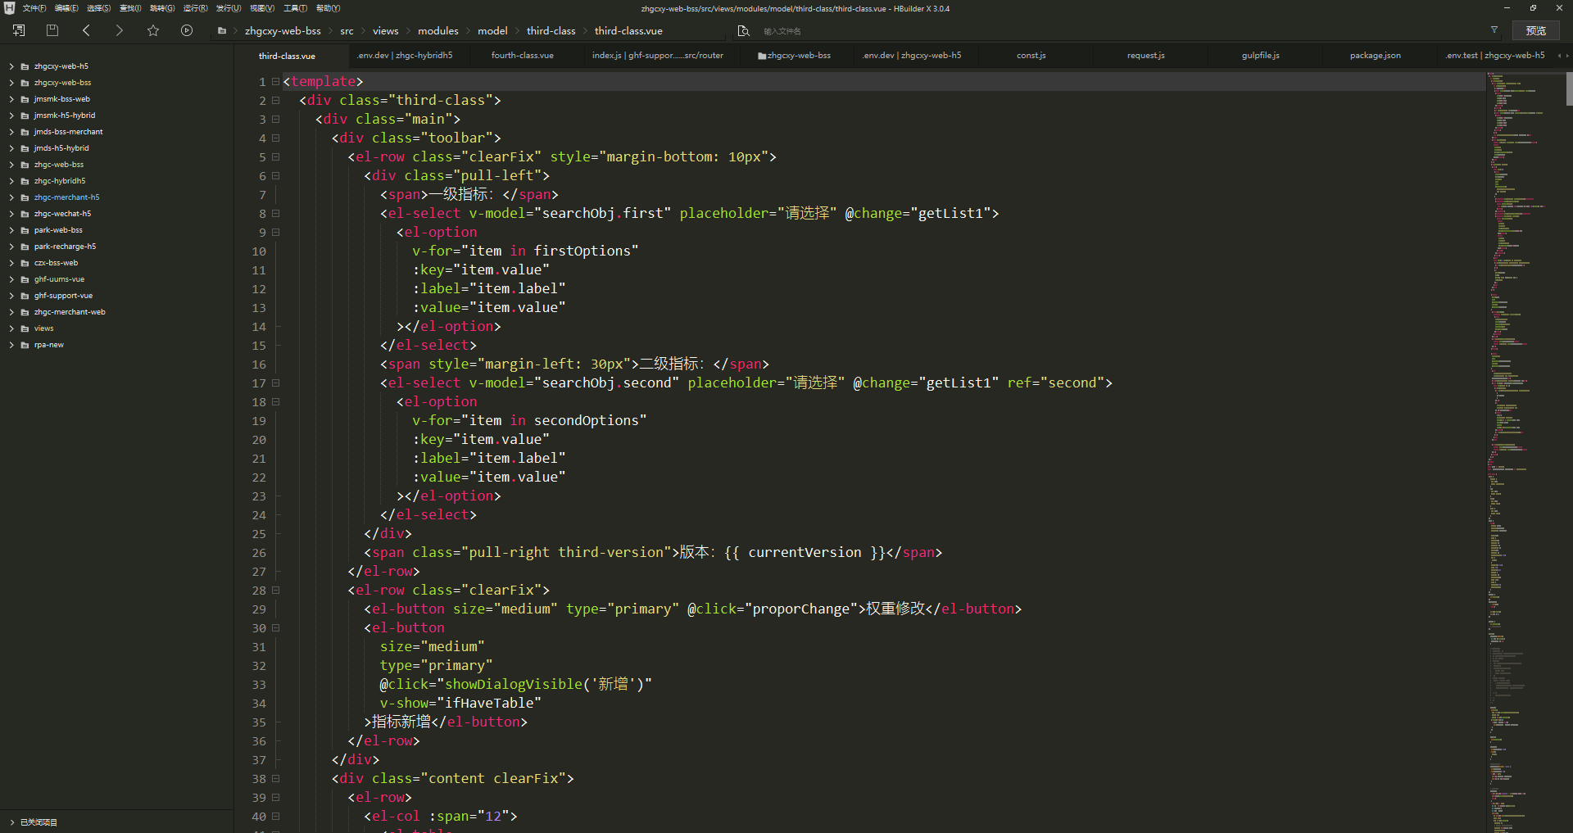Collapse code fold at line 38 content div
Viewport: 1573px width, 833px height.
click(276, 779)
